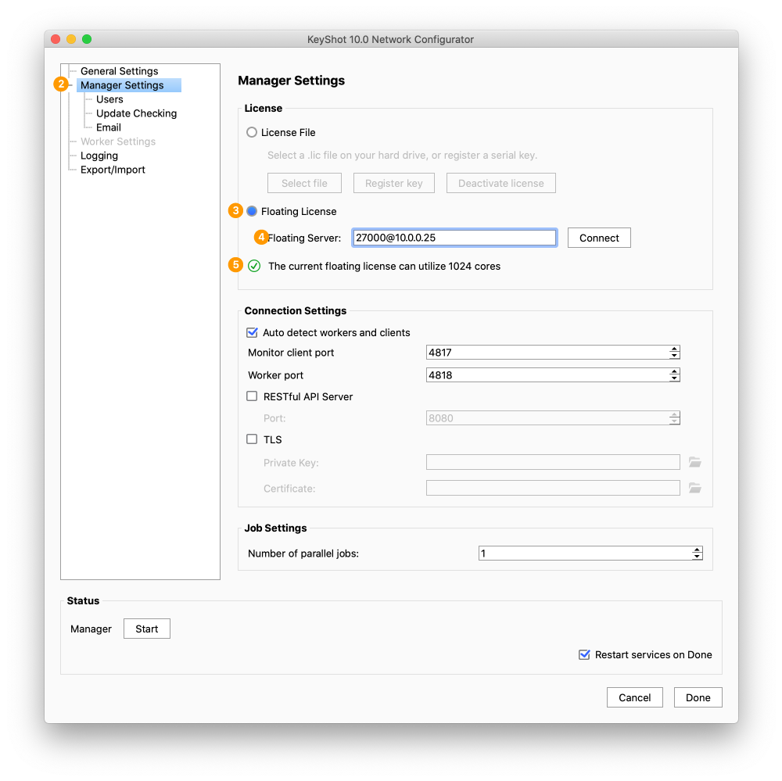Click the Done button

coord(698,697)
